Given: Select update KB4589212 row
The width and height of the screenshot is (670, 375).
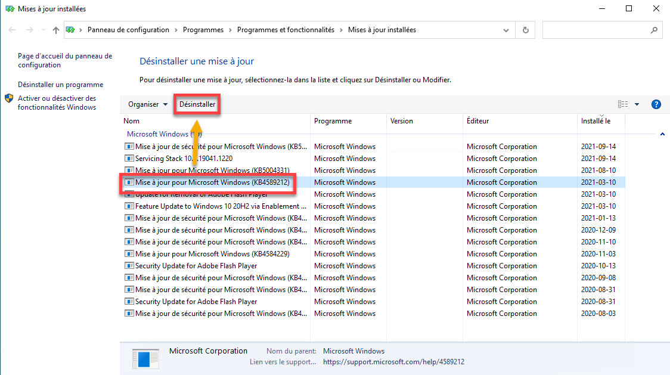Looking at the screenshot, I should pos(372,182).
